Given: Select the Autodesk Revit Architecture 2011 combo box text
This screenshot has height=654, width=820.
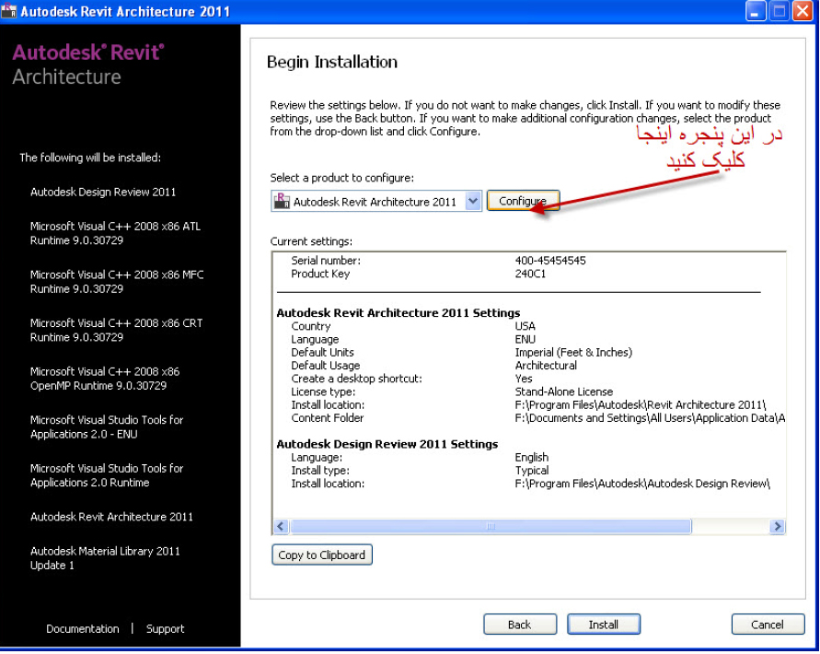Looking at the screenshot, I should pos(375,202).
